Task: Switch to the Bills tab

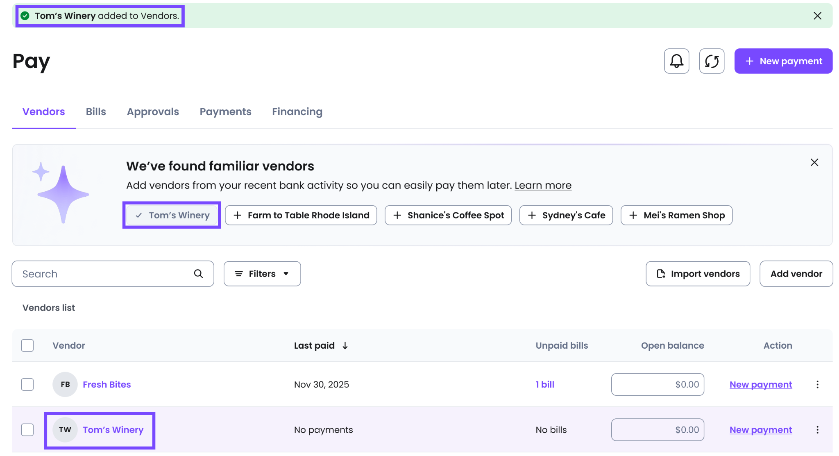Action: coord(96,111)
